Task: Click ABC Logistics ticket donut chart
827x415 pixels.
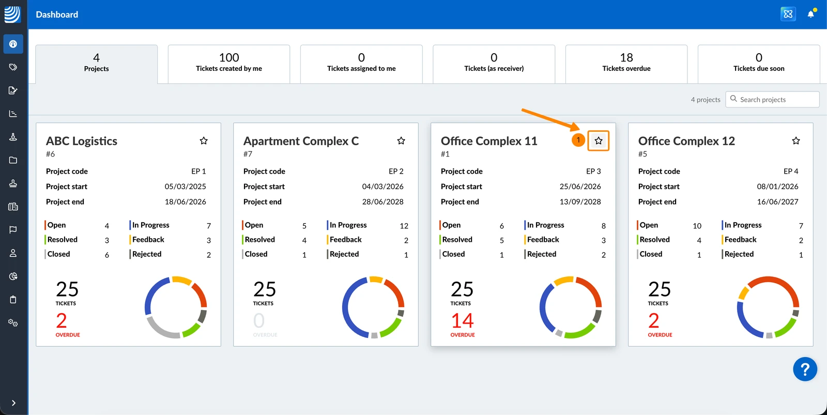Action: coord(176,308)
